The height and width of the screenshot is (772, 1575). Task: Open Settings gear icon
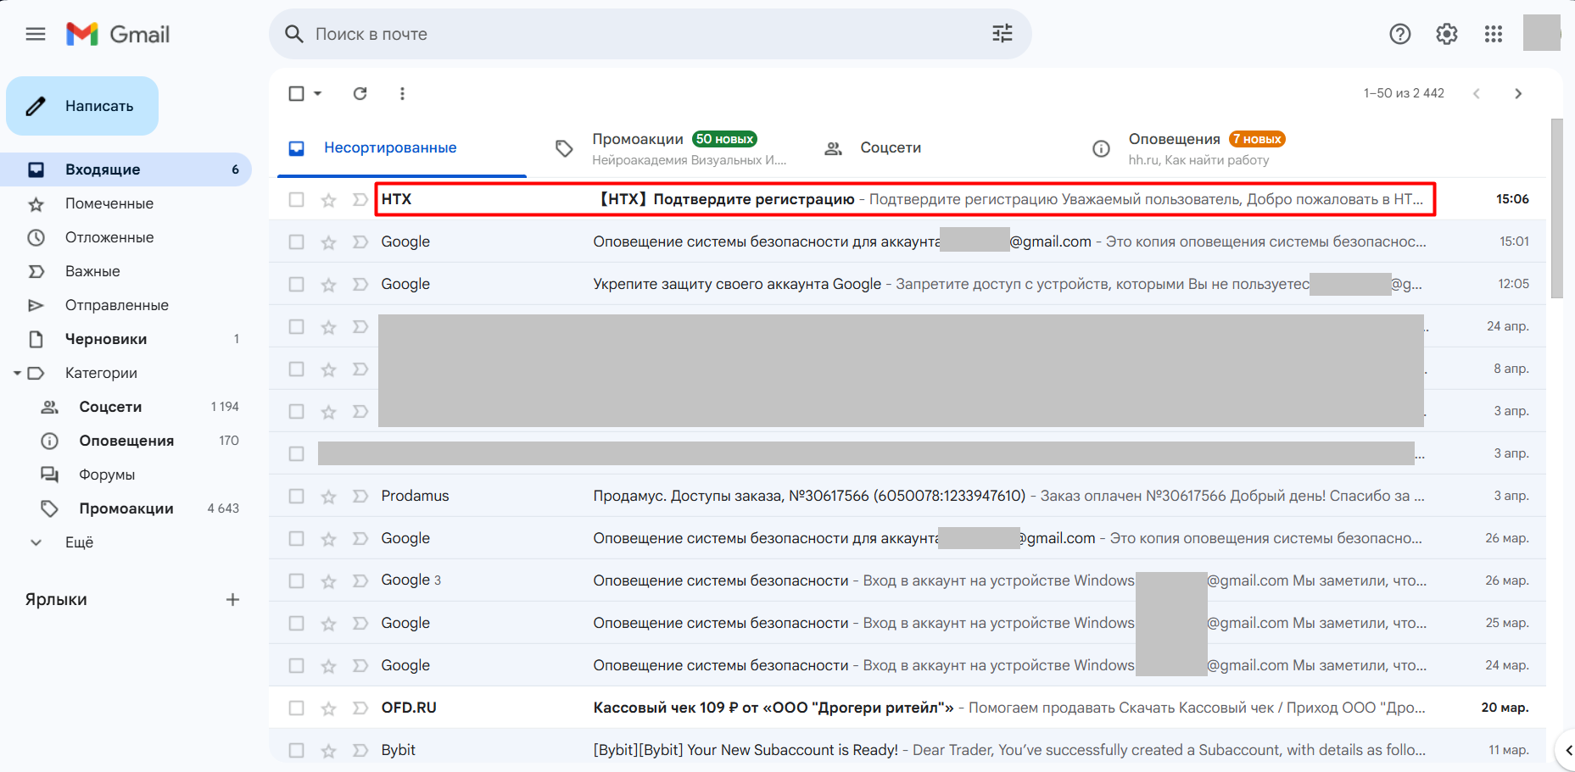pos(1447,34)
